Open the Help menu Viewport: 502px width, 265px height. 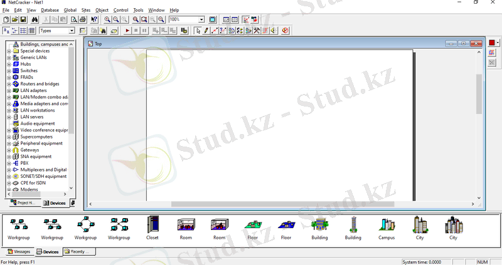click(174, 10)
